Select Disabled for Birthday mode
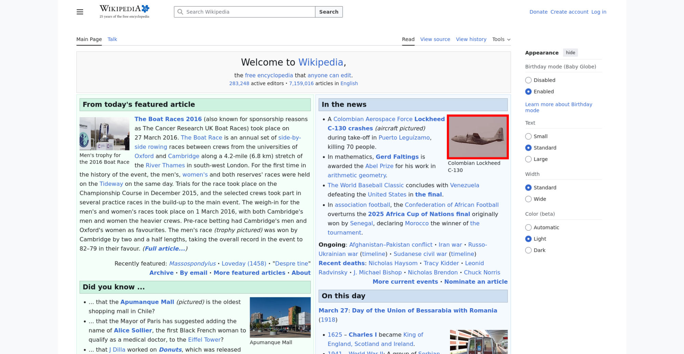 (x=528, y=80)
